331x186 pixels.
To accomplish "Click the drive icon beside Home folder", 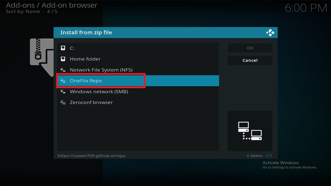I will [63, 59].
